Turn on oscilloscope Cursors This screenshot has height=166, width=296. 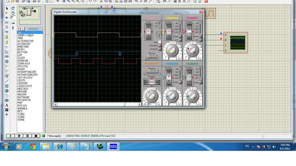pyautogui.click(x=160, y=49)
